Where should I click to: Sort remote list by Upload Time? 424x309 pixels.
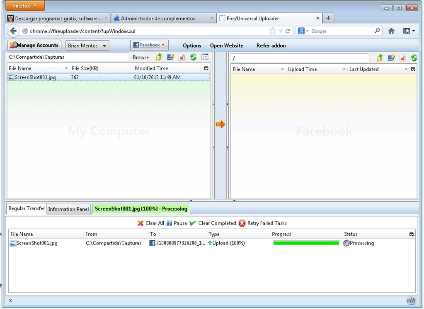317,69
